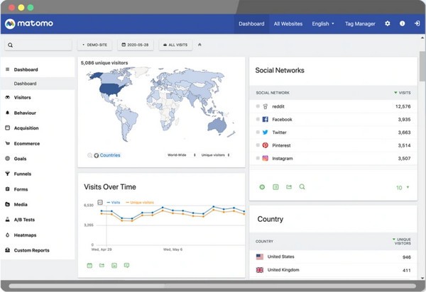
Task: Toggle the row handle next to Facebook
Action: (258, 120)
